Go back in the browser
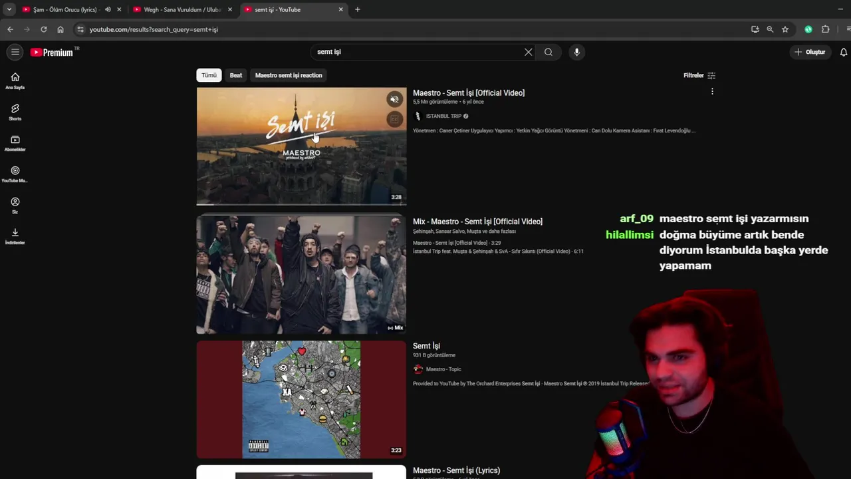851x479 pixels. coord(10,29)
